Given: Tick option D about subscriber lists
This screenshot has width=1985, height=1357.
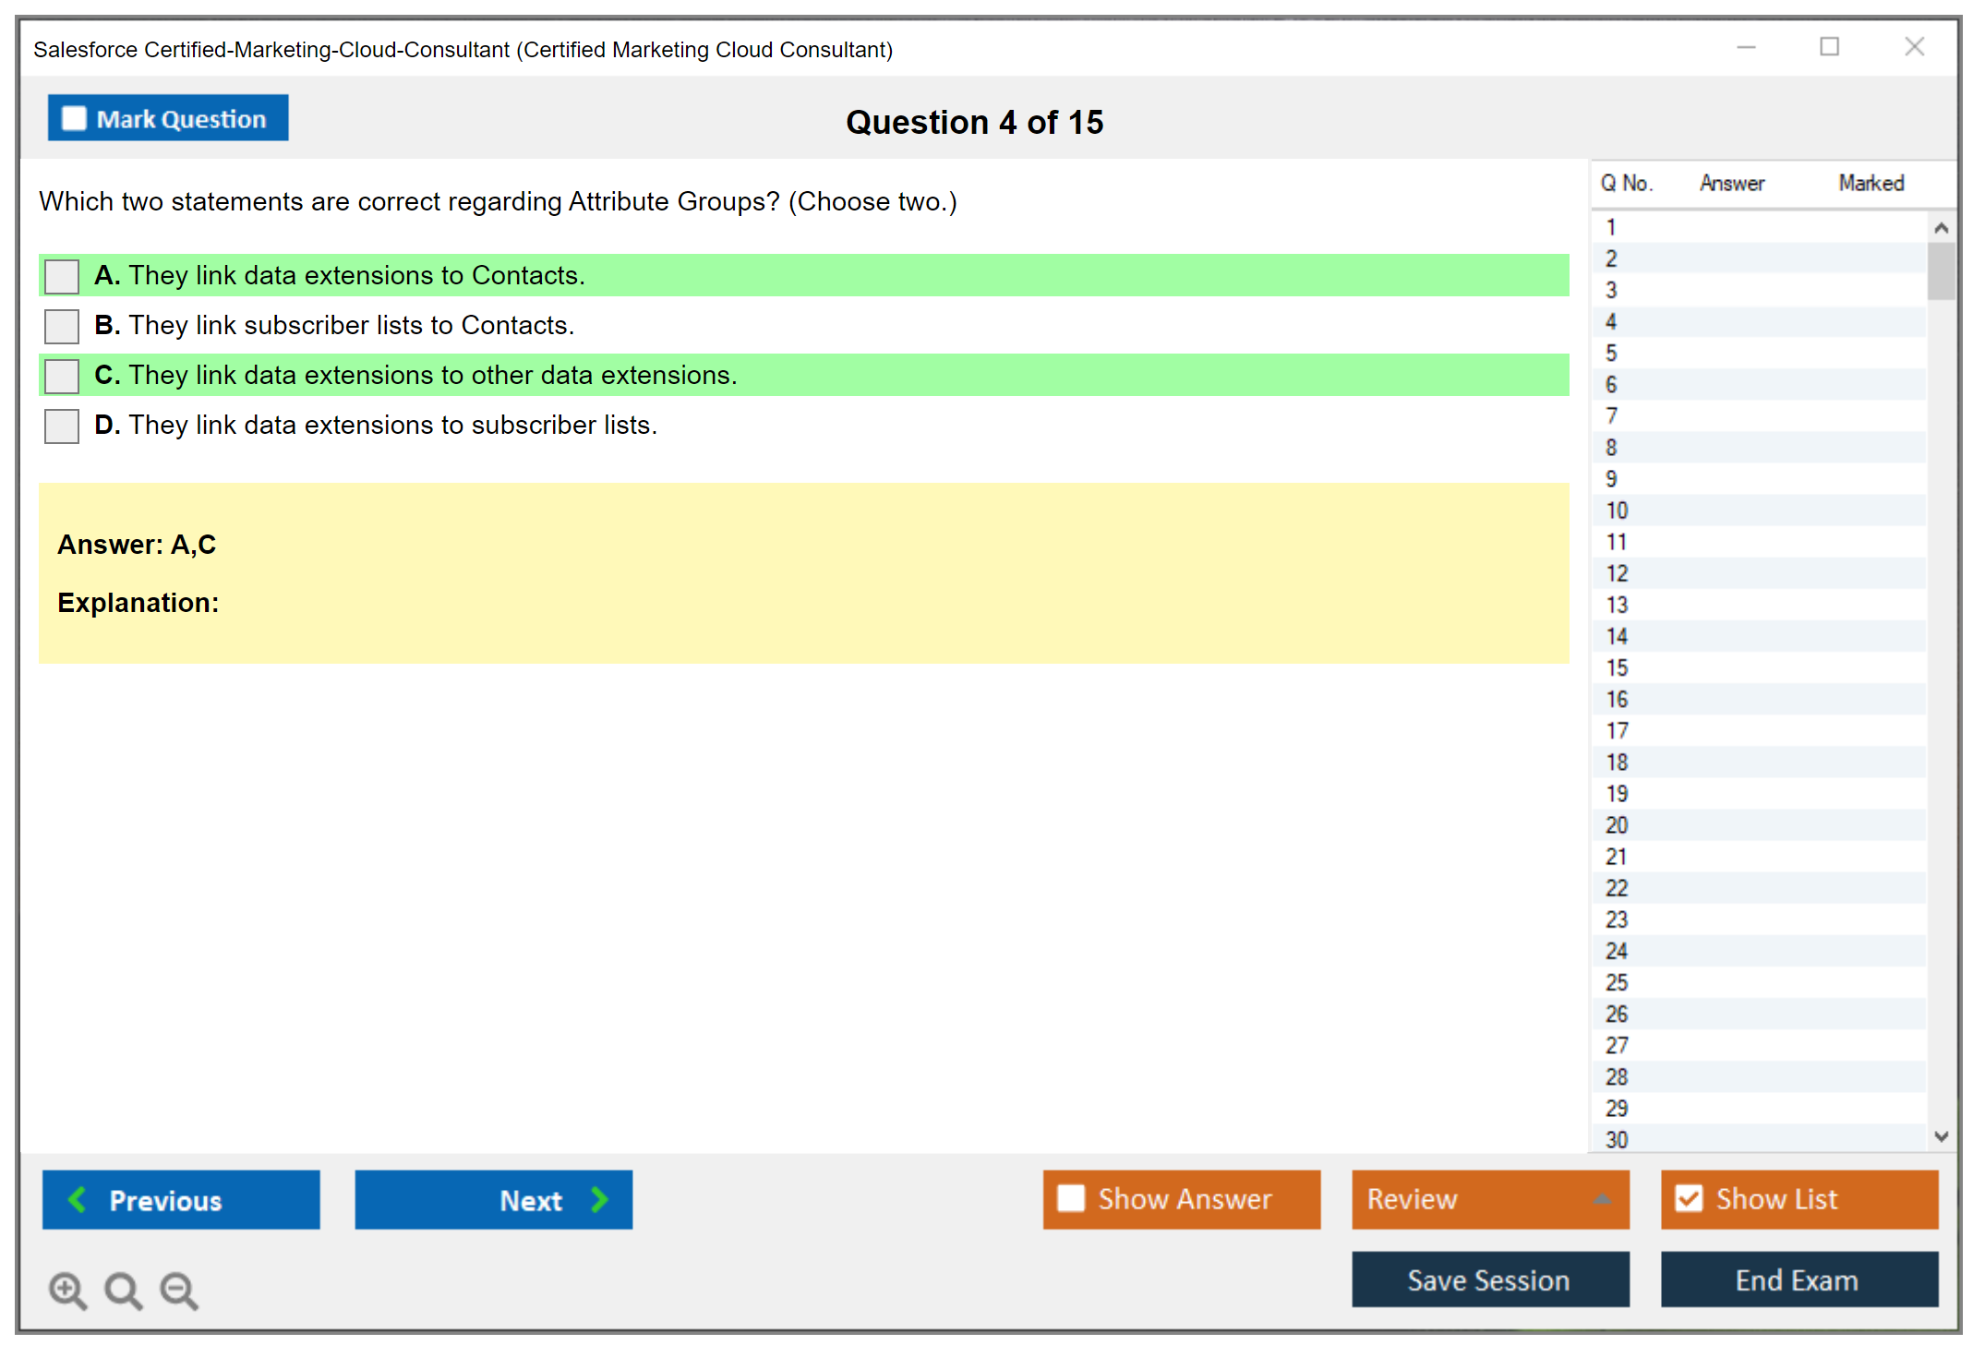Looking at the screenshot, I should (x=62, y=426).
